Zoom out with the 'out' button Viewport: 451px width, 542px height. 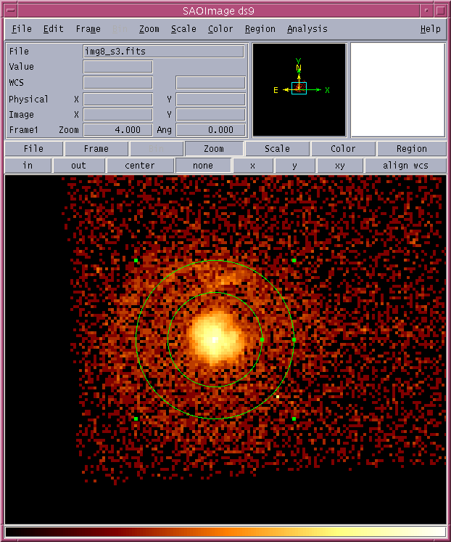coord(79,166)
